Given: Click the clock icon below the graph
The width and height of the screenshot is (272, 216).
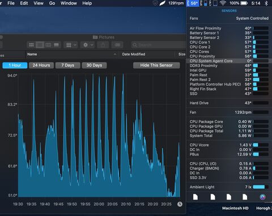Looking at the screenshot, I should [x=180, y=204].
